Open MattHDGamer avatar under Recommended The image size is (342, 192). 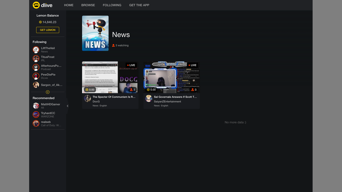[x=36, y=106]
